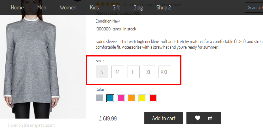
Task: Click the compare arrows icon
Action: click(x=210, y=118)
